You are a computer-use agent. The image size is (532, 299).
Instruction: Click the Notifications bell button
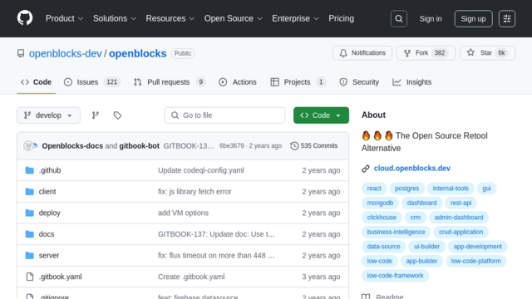[362, 53]
